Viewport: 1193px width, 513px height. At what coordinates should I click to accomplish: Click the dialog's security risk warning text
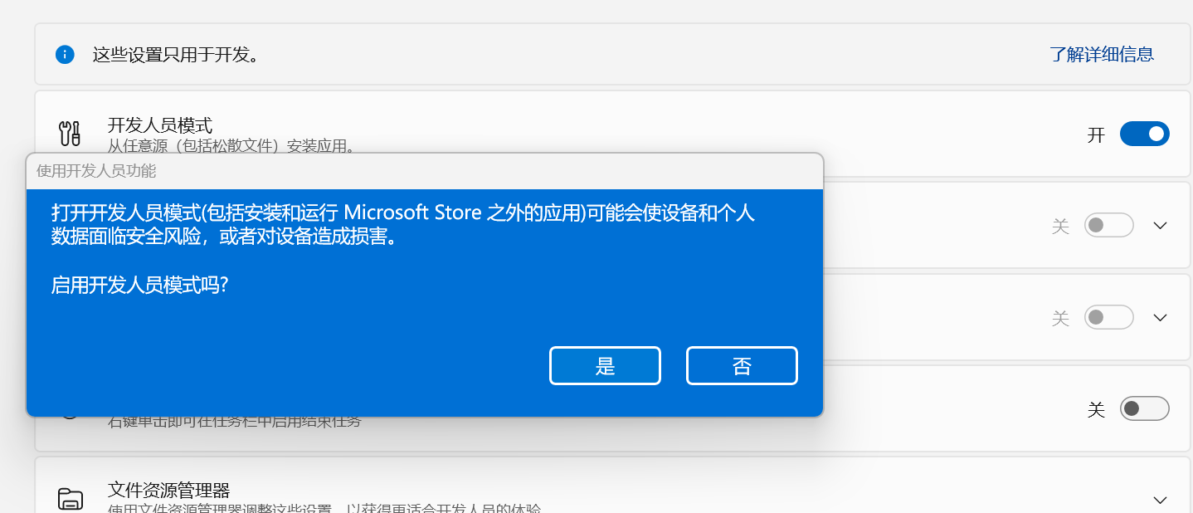[x=402, y=224]
